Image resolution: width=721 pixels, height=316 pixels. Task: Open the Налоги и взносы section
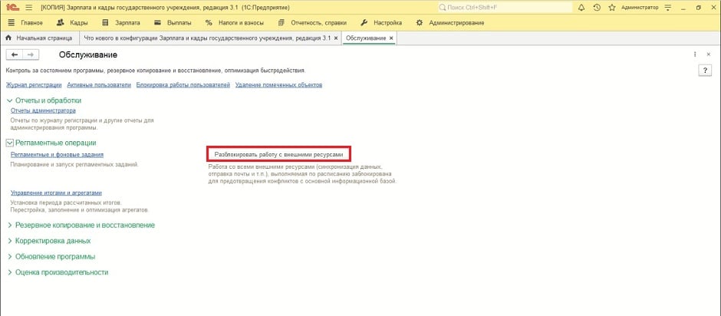pos(235,23)
